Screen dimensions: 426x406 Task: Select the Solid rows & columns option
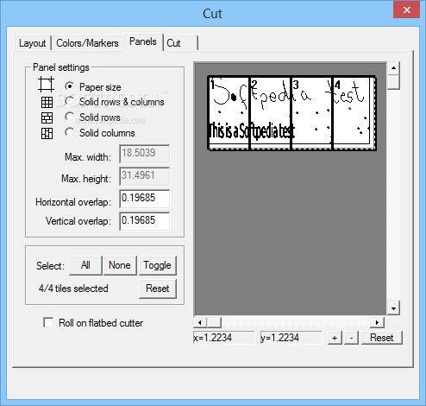(70, 101)
